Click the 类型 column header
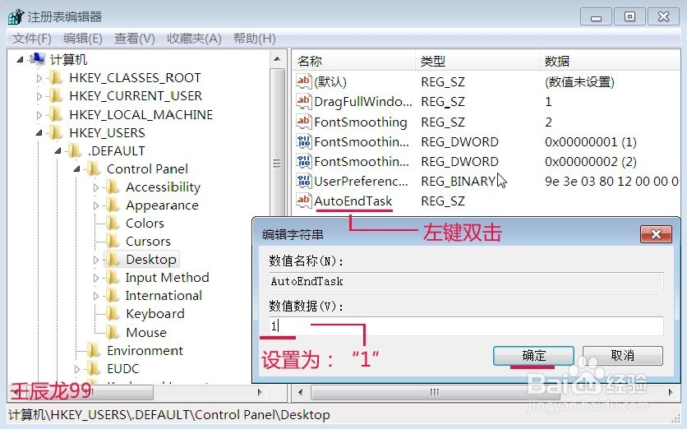Viewport: 687px width, 429px height. coord(477,61)
